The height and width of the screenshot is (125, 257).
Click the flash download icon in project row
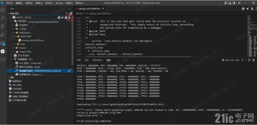point(70,17)
